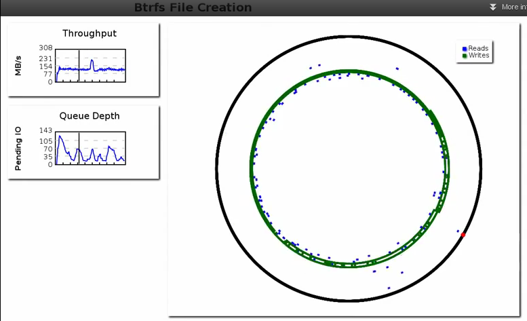Click the time marker line in Queue Depth chart
527x321 pixels.
[x=79, y=148]
